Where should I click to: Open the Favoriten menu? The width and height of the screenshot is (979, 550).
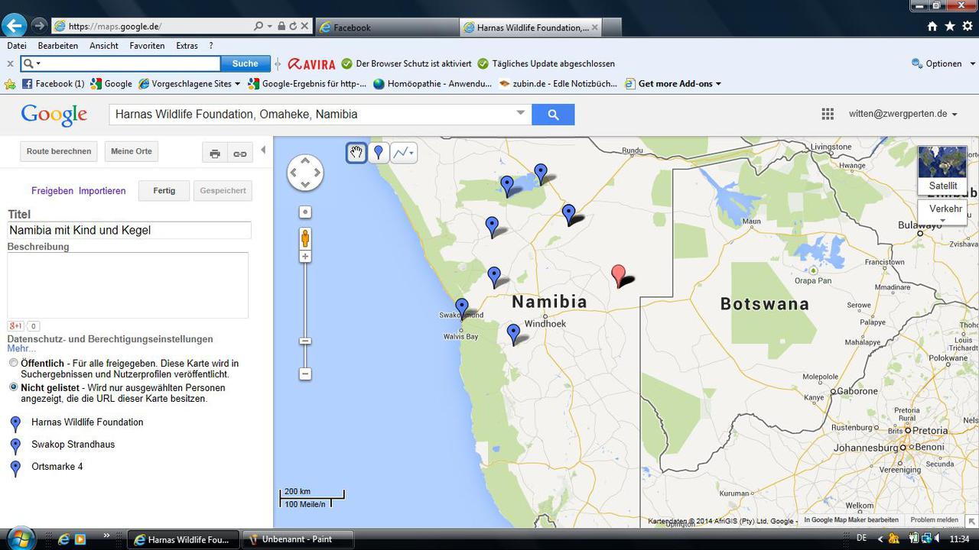[147, 46]
